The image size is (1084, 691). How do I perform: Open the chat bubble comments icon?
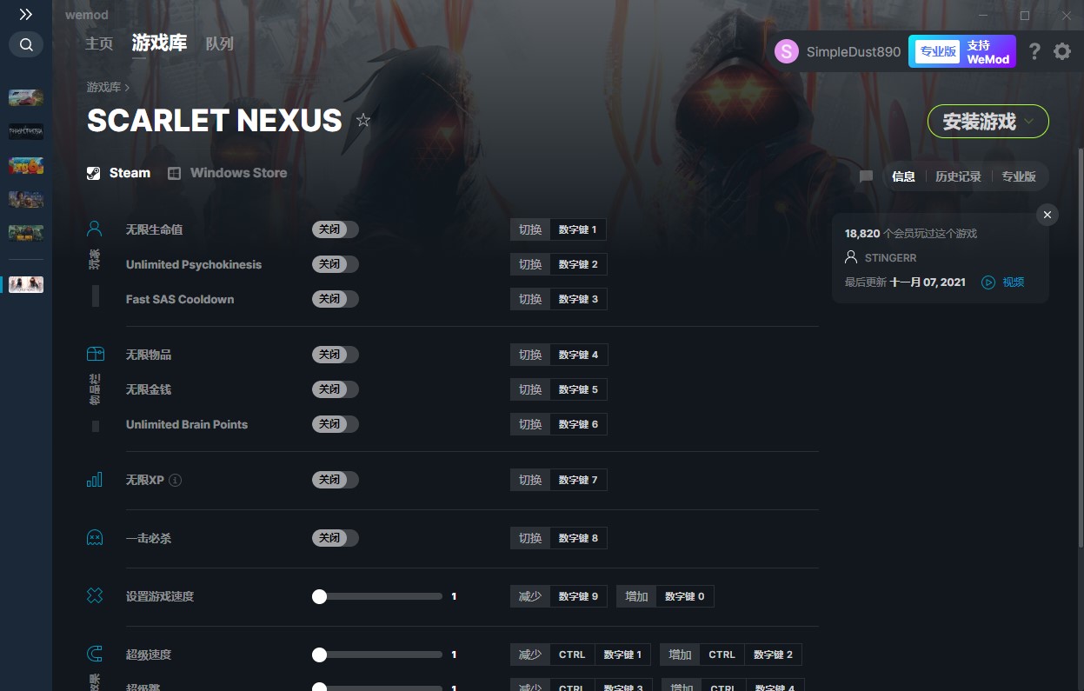tap(866, 176)
